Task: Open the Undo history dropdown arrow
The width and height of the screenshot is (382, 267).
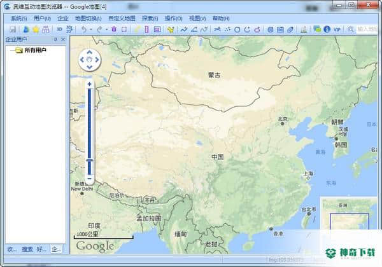Action: (x=91, y=30)
